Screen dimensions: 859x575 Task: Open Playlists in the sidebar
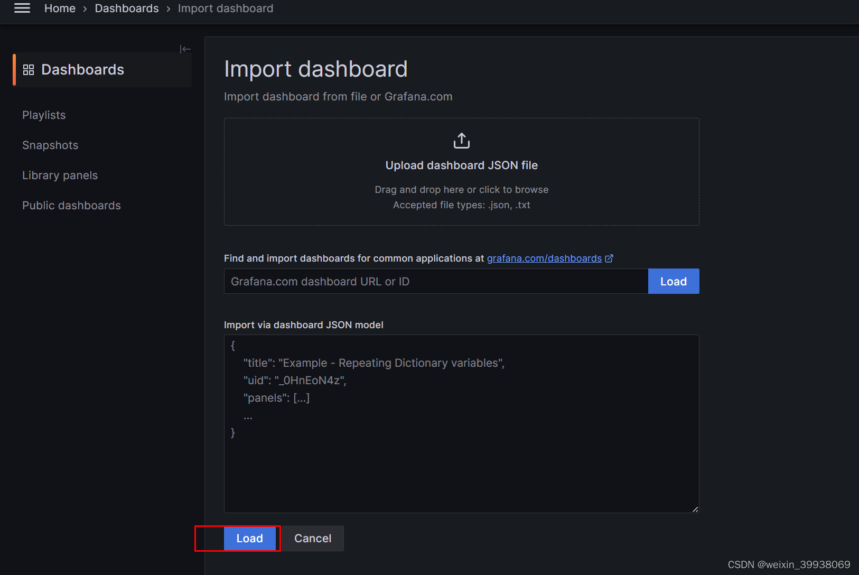pos(44,115)
